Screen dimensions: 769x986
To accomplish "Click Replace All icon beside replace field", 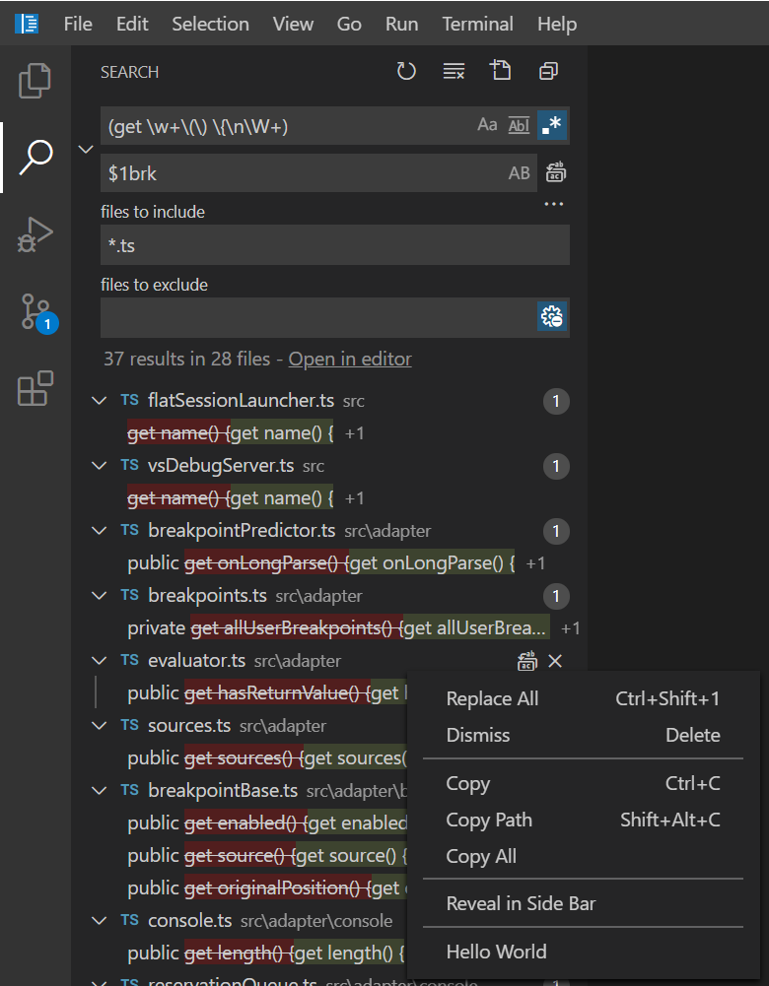I will [556, 173].
